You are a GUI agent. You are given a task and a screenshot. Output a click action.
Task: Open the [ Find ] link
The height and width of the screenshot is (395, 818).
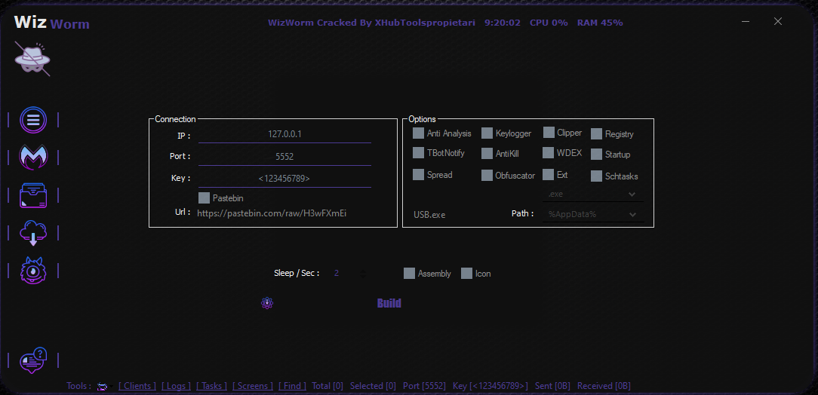(x=293, y=386)
